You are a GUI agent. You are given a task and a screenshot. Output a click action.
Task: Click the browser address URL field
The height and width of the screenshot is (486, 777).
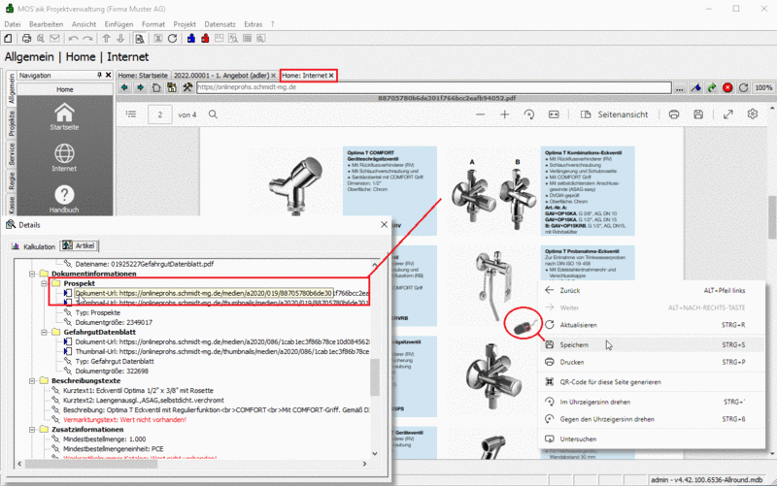pos(433,87)
